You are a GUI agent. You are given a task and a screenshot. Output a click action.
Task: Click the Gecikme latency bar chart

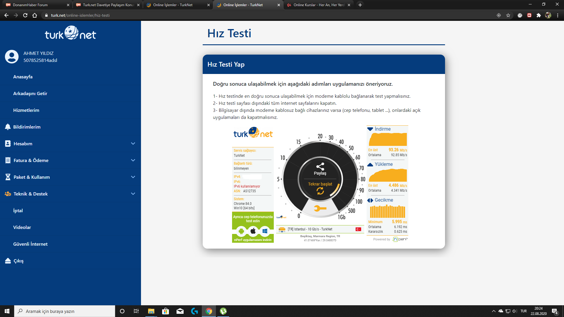(x=388, y=211)
